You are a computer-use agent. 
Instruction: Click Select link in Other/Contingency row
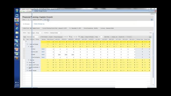pos(43,57)
